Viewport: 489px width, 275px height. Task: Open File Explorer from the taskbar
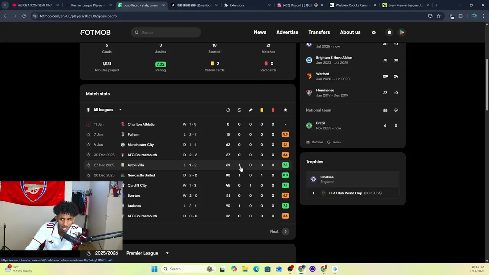coord(245,269)
